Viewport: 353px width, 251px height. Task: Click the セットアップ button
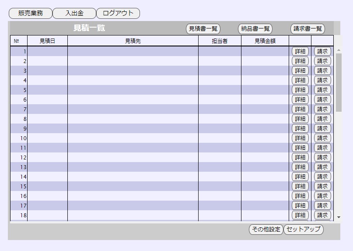tap(303, 230)
